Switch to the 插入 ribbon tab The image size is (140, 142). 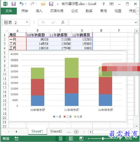[39, 11]
